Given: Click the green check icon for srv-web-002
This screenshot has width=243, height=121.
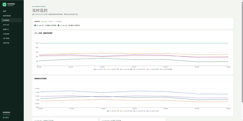Looking at the screenshot, I should tap(58, 25).
